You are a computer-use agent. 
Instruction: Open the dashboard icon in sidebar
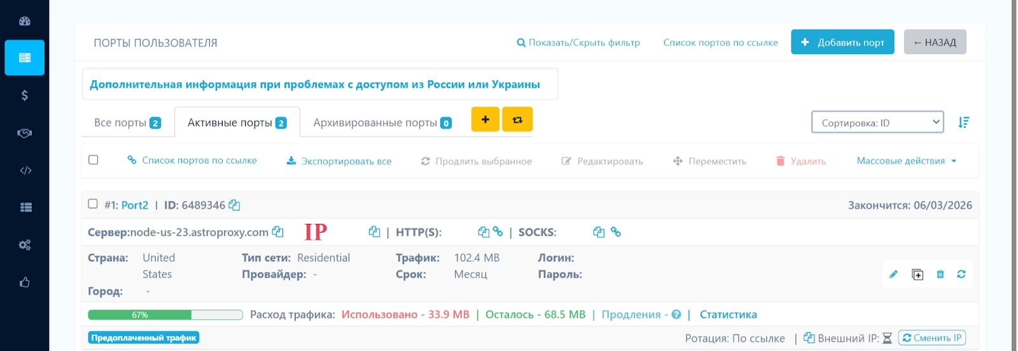(x=25, y=21)
